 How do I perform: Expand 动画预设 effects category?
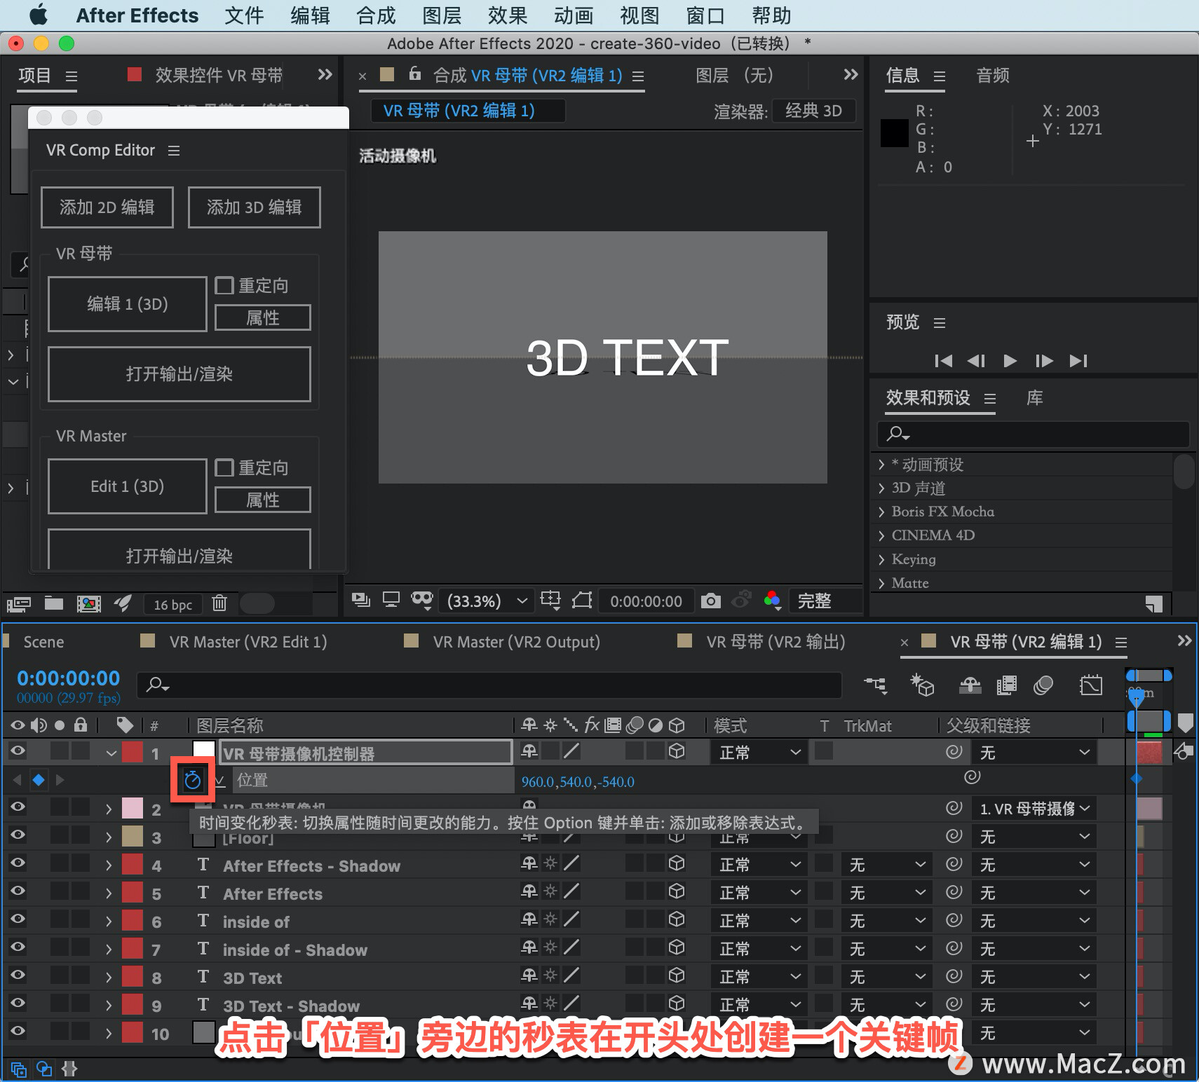coord(881,465)
